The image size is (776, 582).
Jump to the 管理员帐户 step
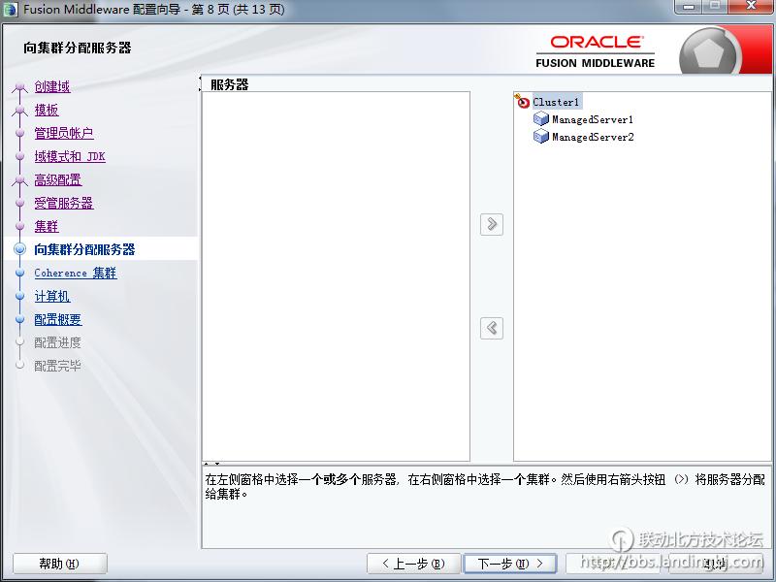pyautogui.click(x=64, y=133)
